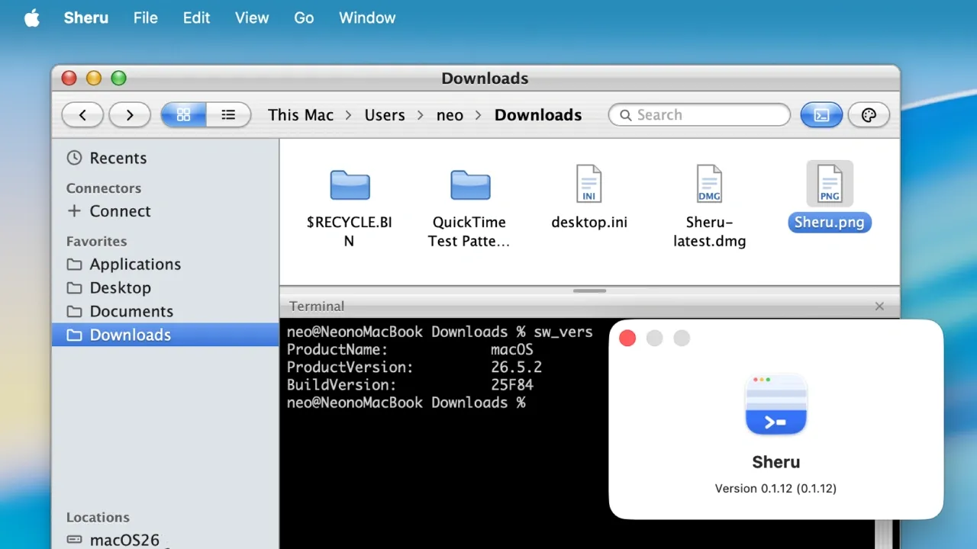Click the Connectors section header
The image size is (977, 549).
pos(104,188)
